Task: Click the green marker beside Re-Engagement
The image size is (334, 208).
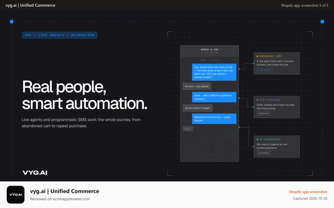Action: point(257,139)
